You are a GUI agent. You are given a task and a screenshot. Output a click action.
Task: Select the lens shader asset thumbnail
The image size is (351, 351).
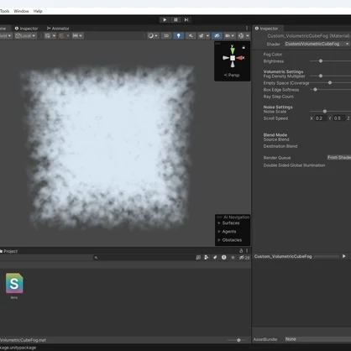14,283
